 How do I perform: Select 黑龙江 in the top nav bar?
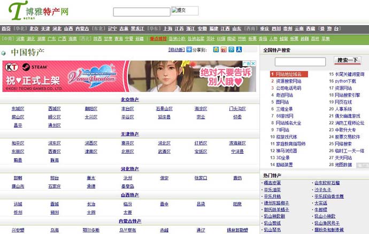pyautogui.click(x=137, y=28)
